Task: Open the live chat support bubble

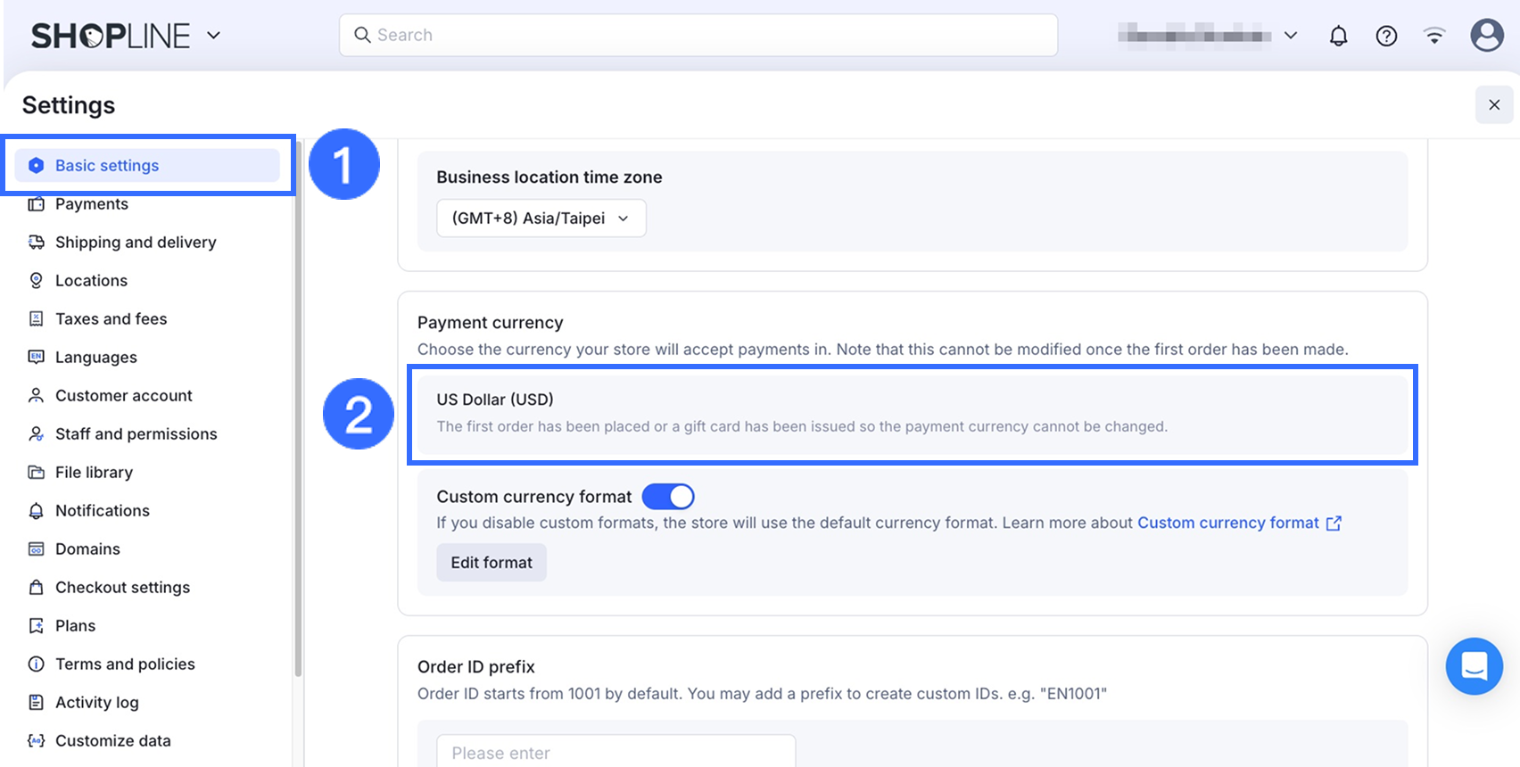Action: (1474, 666)
